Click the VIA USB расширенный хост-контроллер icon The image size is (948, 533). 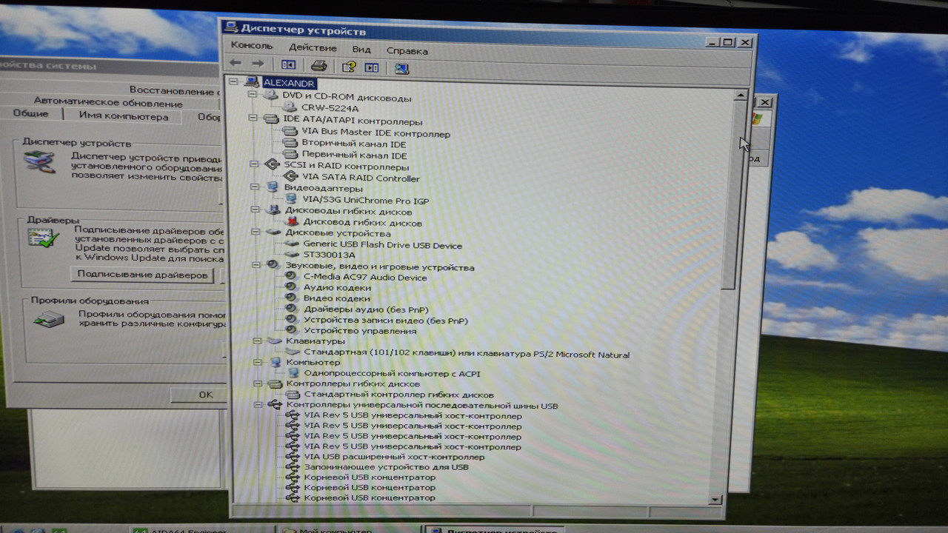(x=293, y=457)
